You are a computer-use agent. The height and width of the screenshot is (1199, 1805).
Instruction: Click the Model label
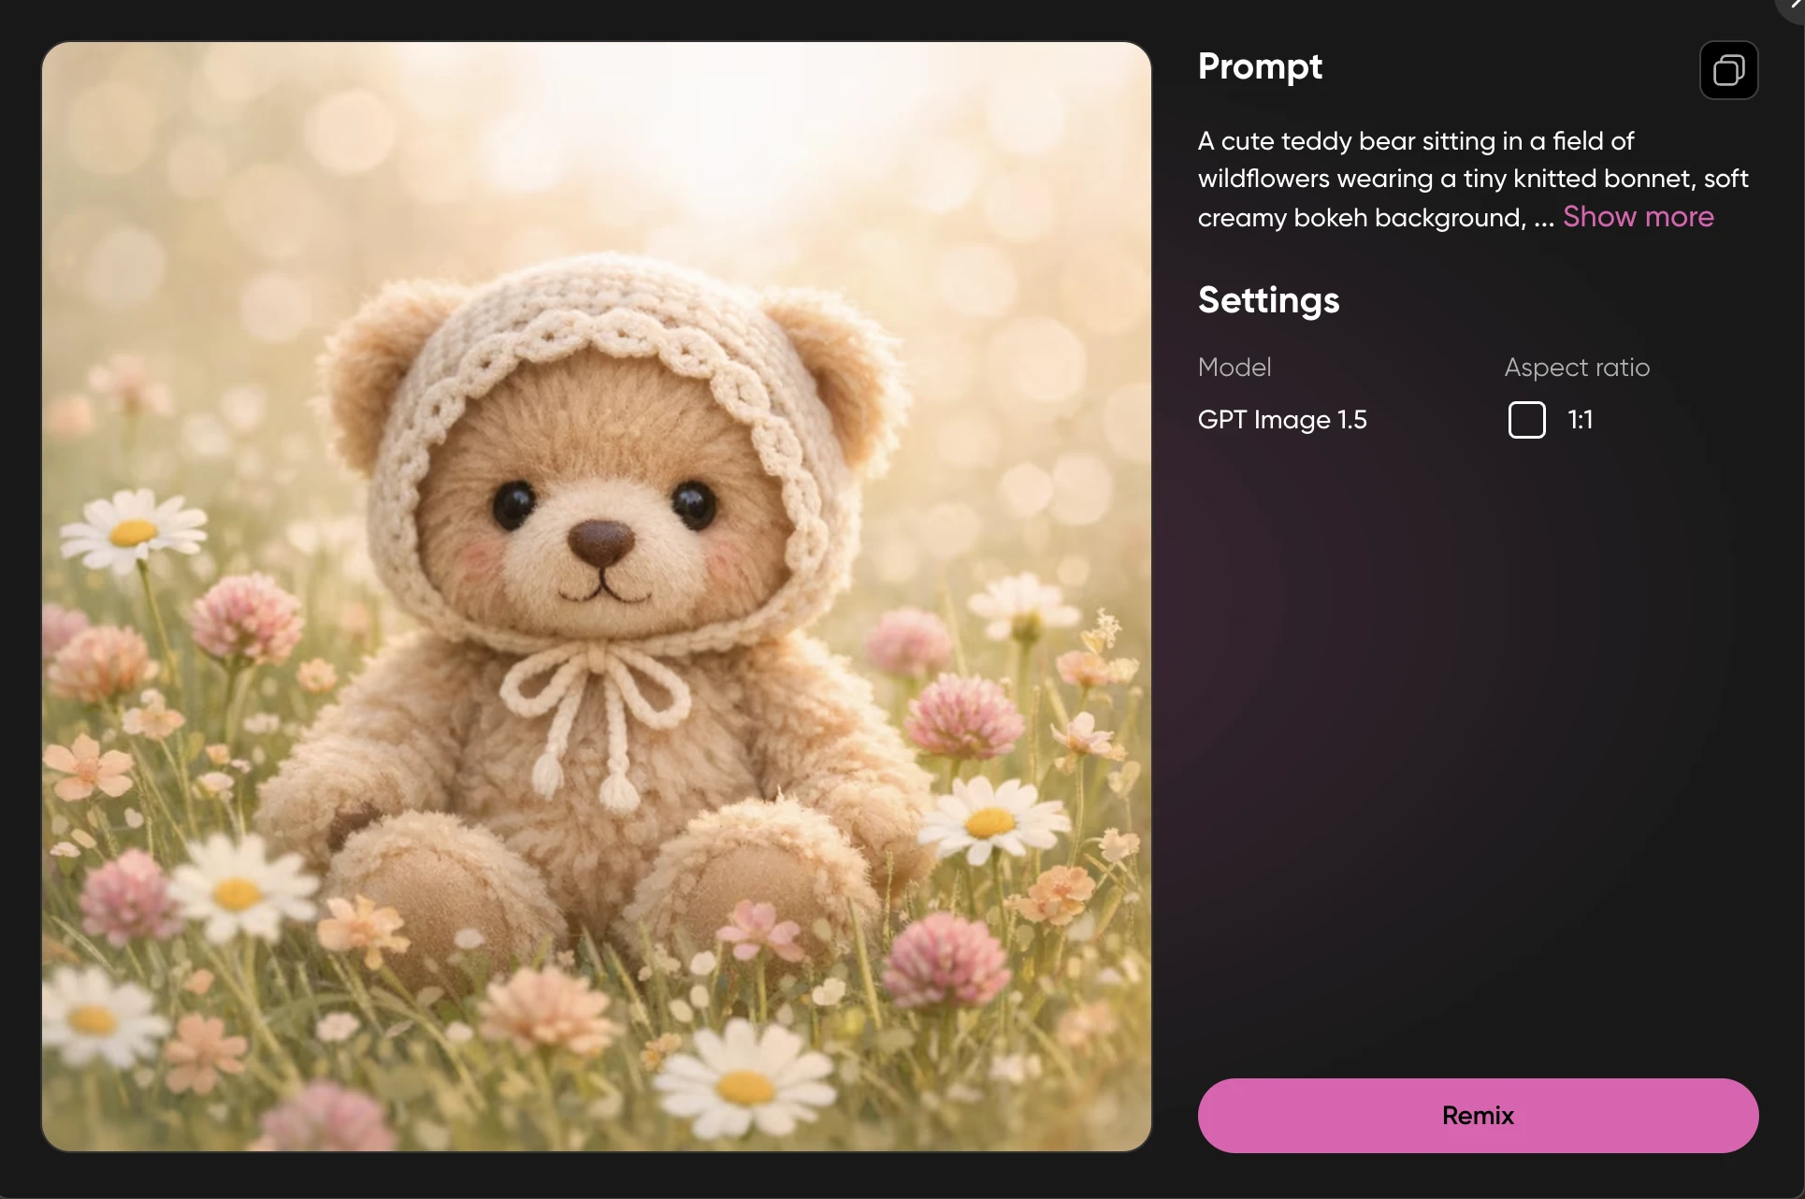[x=1234, y=368]
